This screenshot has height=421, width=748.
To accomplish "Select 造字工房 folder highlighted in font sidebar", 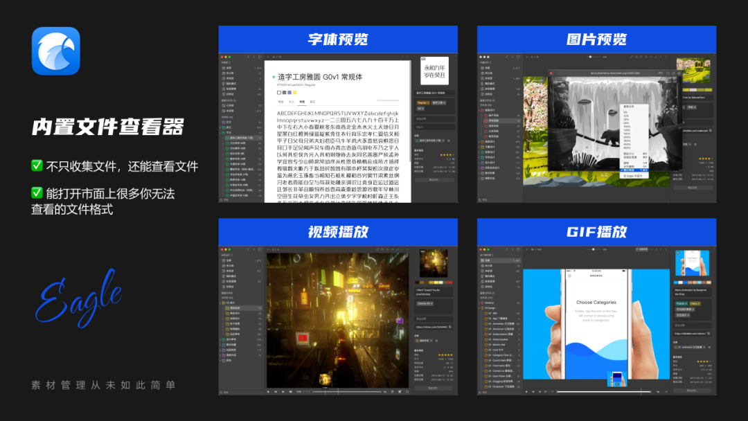I will (242, 138).
